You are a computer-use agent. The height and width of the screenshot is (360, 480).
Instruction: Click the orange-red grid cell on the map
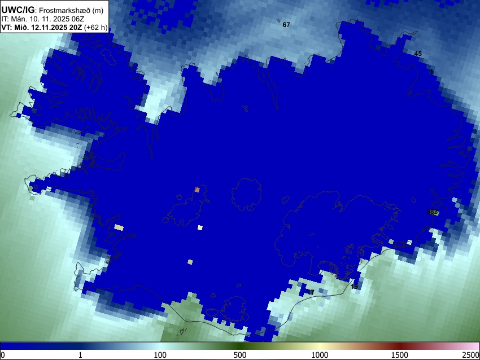[197, 190]
